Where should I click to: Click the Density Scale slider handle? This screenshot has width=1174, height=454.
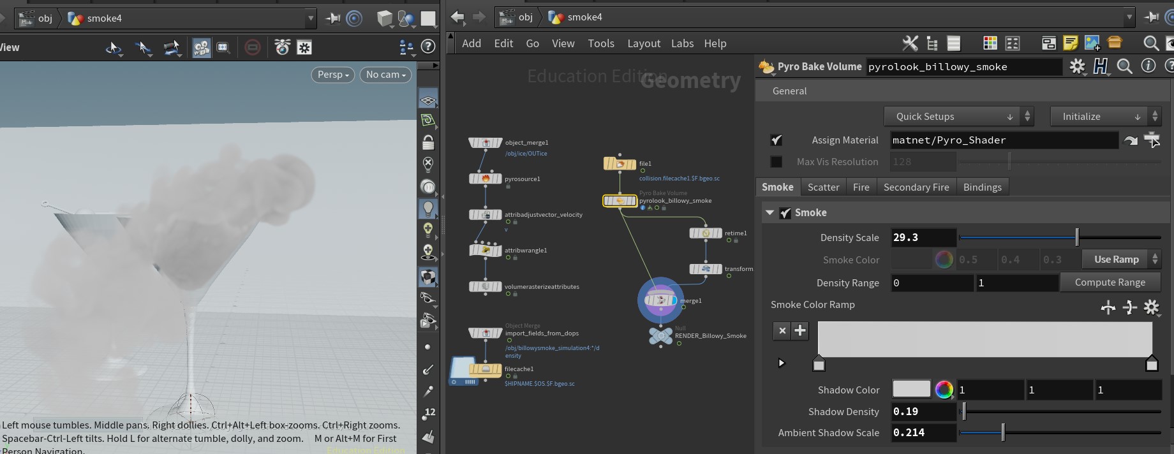point(1077,237)
